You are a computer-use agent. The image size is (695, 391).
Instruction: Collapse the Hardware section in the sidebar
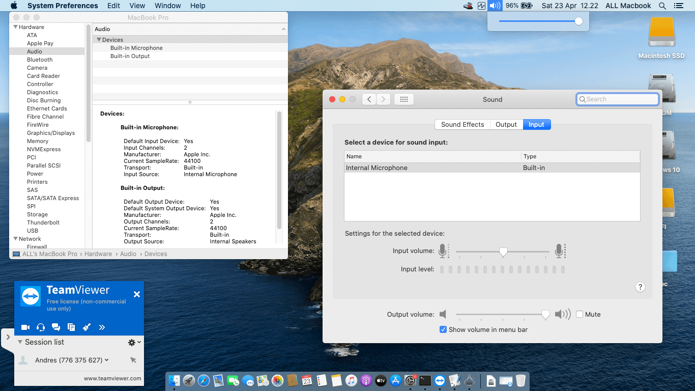click(15, 27)
